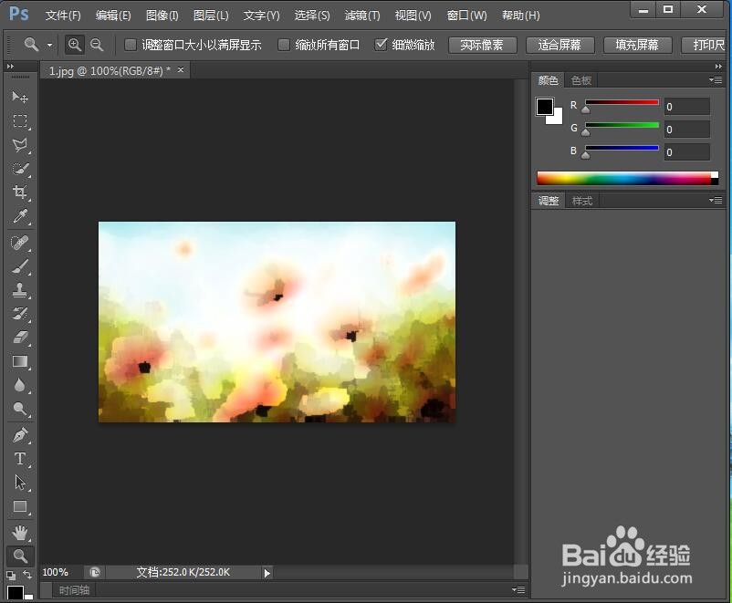Click the 实际像素 button
732x603 pixels.
[x=482, y=46]
